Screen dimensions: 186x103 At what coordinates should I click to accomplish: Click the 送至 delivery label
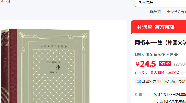138,95
